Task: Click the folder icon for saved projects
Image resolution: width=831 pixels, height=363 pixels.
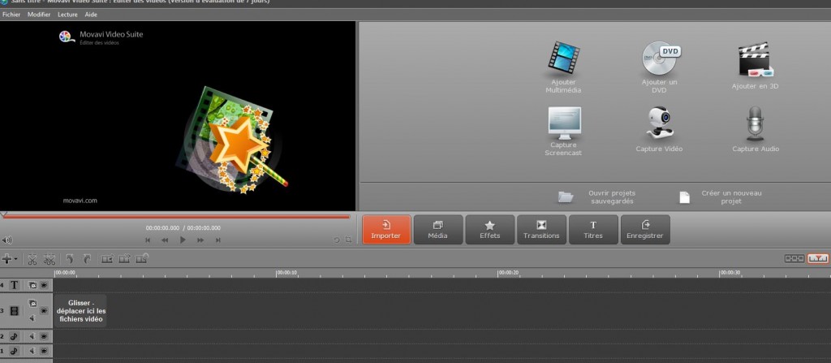Action: click(566, 197)
